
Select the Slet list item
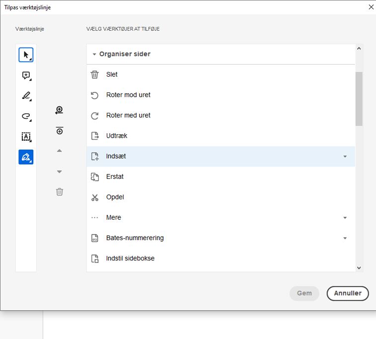[112, 75]
